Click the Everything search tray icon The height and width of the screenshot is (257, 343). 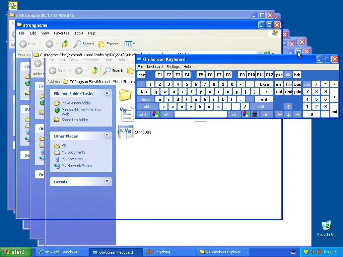point(318,252)
